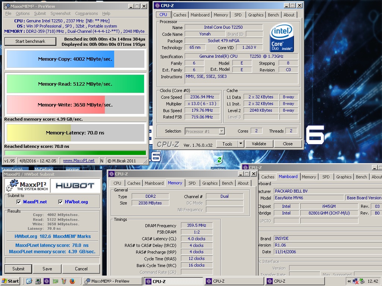Switch to Bench tab in top CPU-Z
Image resolution: width=382 pixels, height=286 pixels.
click(273, 15)
